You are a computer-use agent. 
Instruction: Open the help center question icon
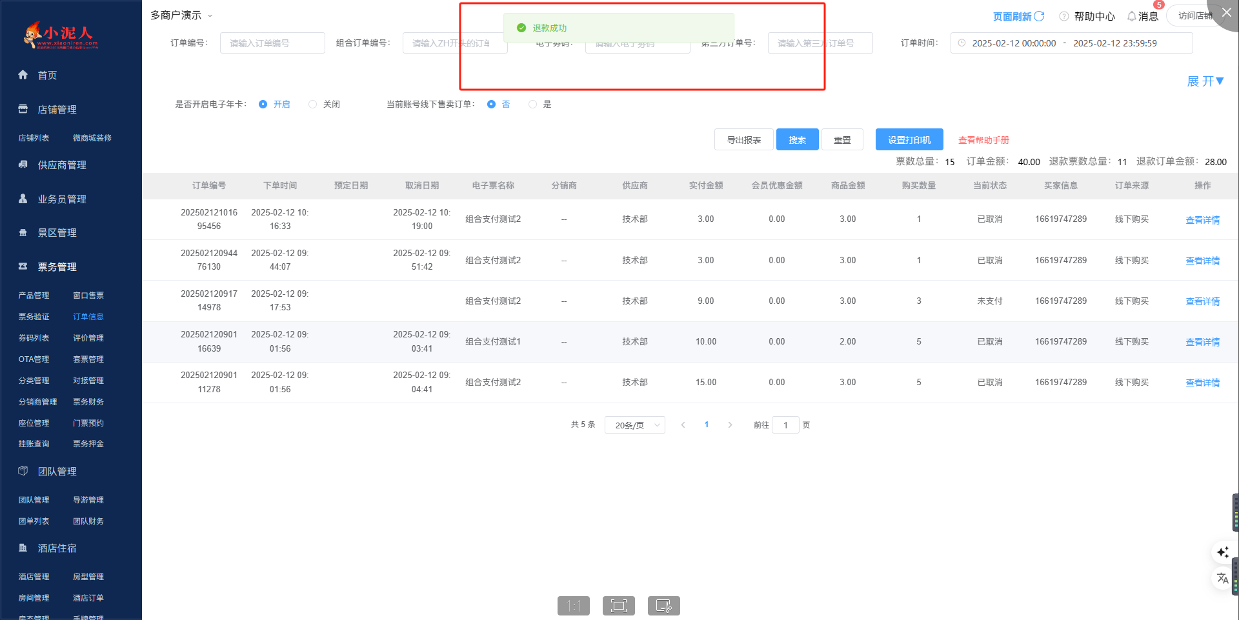pos(1064,16)
